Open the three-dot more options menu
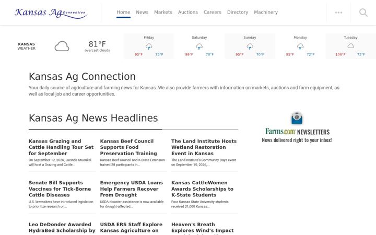The image size is (376, 235). tap(338, 13)
